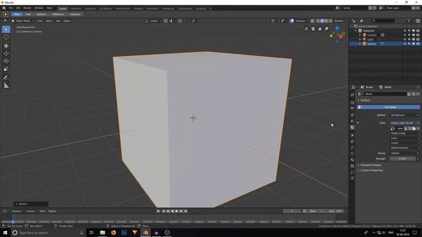Expand the Camera tree item

(x=360, y=35)
